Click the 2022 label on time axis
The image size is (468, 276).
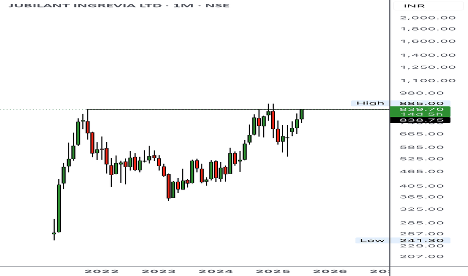pos(101,271)
